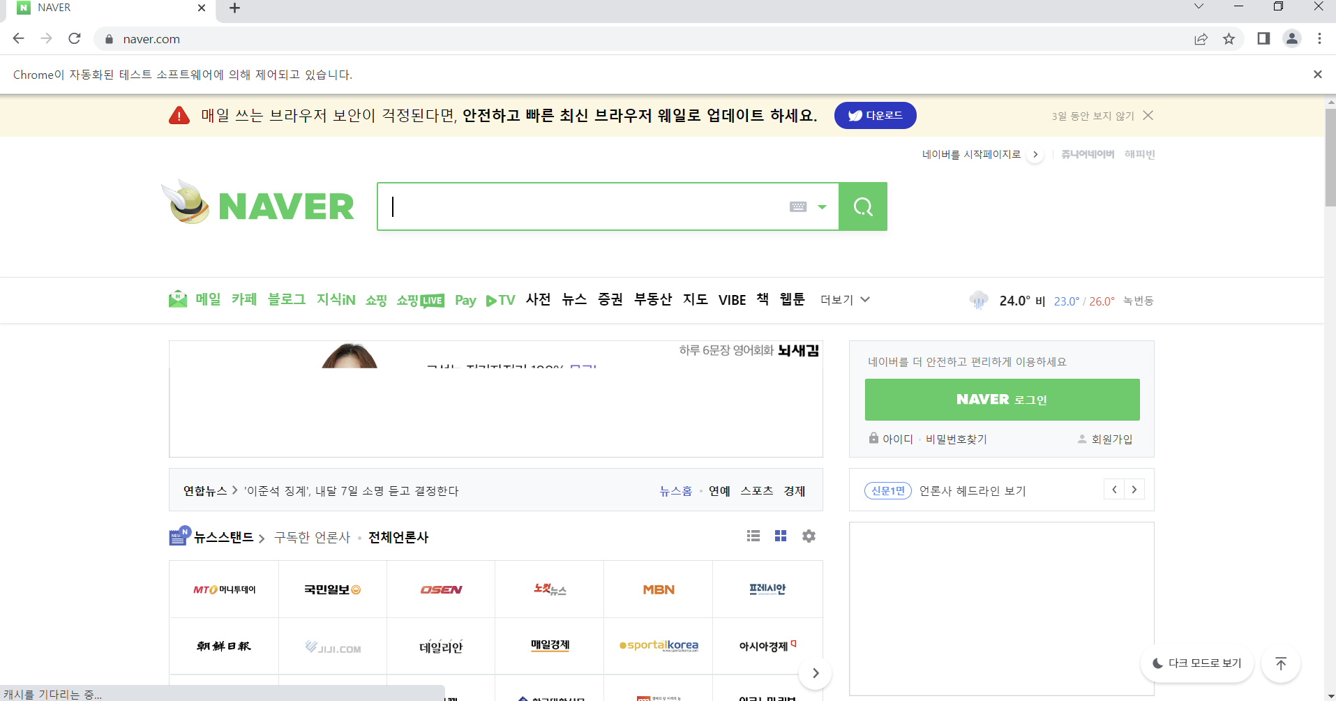
Task: Open 쥬니어네이버 link
Action: click(x=1088, y=154)
